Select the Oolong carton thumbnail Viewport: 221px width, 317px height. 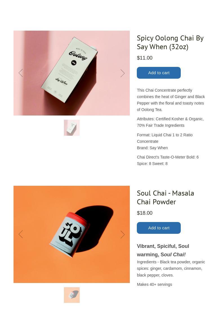click(72, 128)
